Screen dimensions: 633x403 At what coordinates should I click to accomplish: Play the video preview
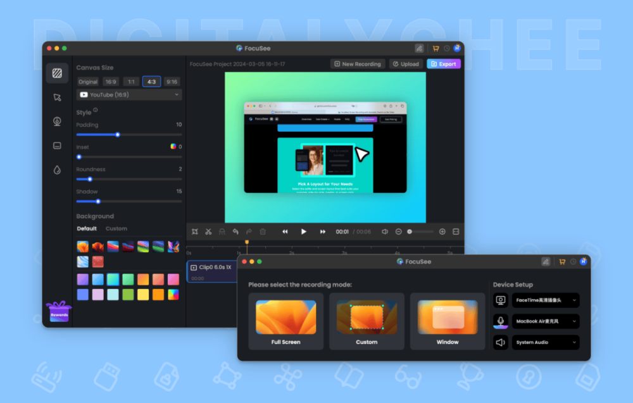[x=304, y=232]
